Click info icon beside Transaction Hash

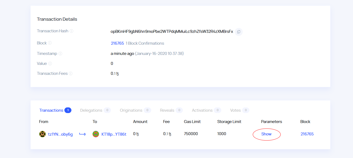[x=71, y=31]
